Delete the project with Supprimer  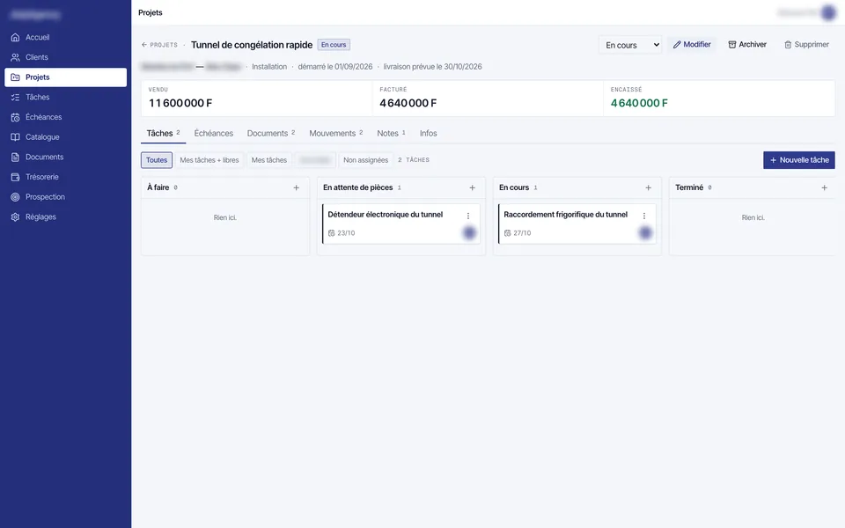coord(806,44)
